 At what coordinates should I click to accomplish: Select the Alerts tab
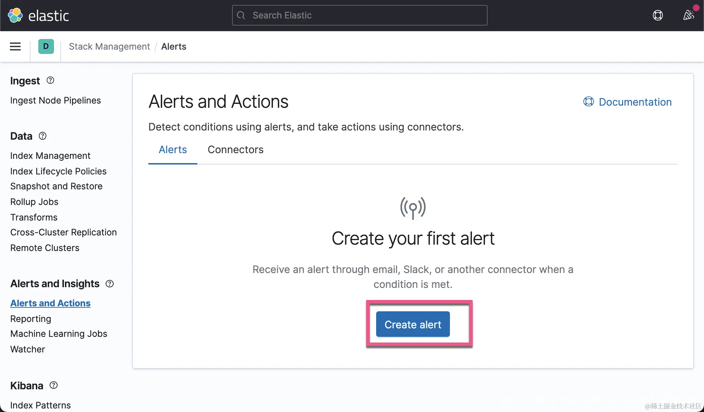[172, 150]
